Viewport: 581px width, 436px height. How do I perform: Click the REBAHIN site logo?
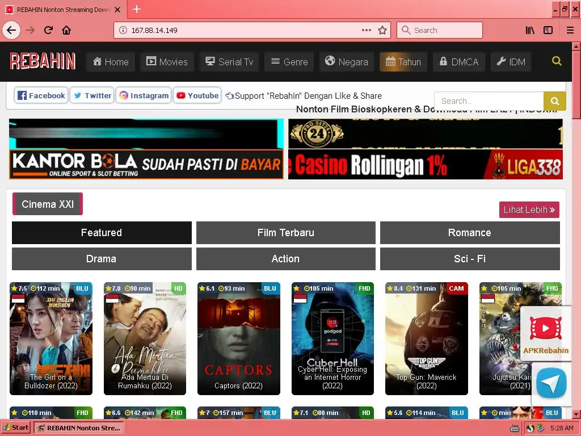[x=43, y=61]
